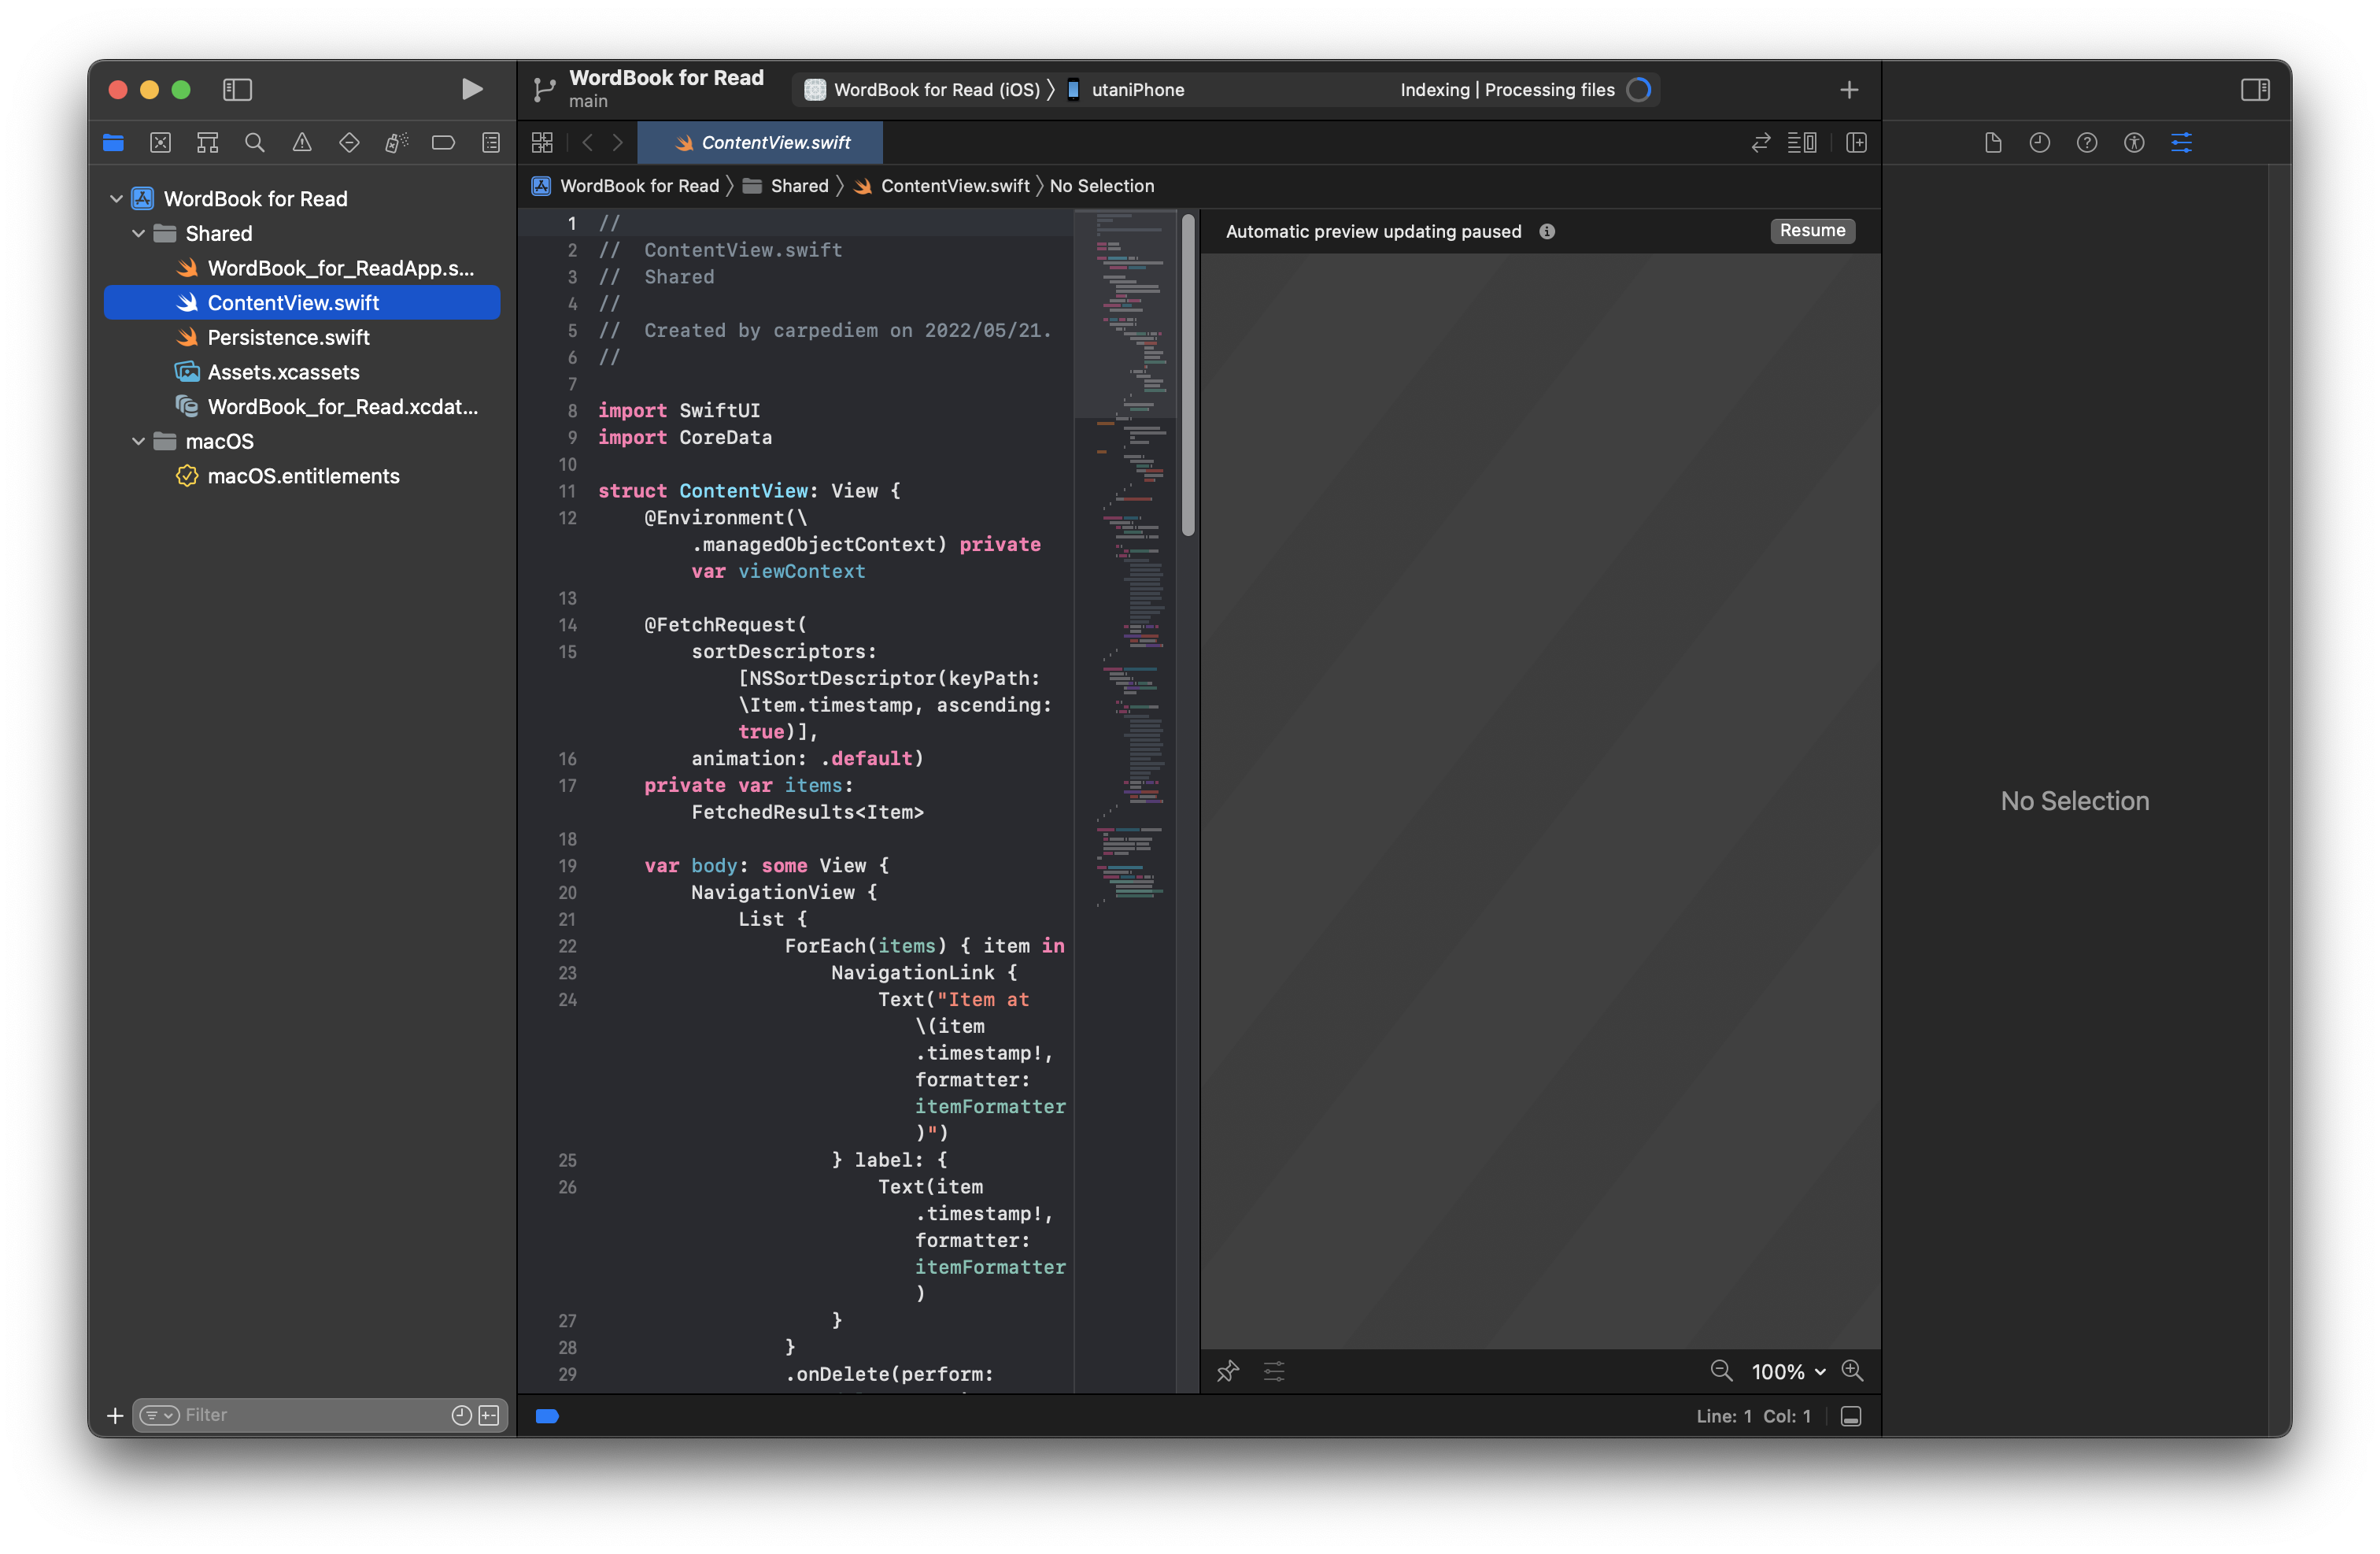The width and height of the screenshot is (2380, 1554).
Task: Open the Debug navigator
Action: point(396,143)
